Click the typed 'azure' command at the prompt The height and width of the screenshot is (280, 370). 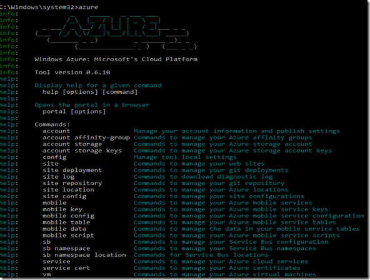pos(88,7)
